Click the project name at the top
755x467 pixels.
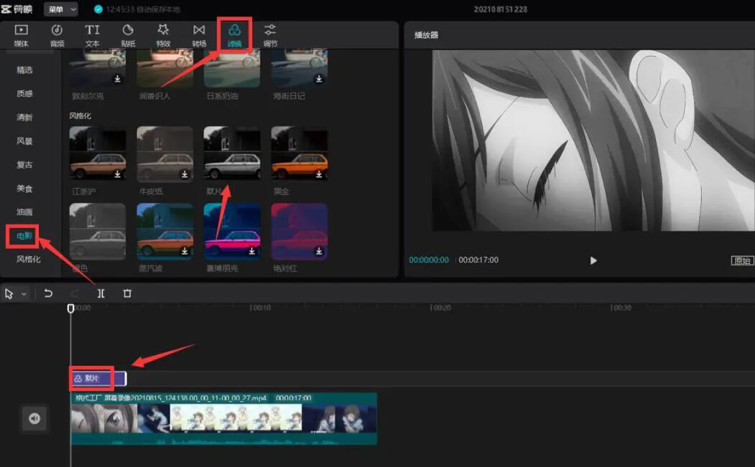500,9
